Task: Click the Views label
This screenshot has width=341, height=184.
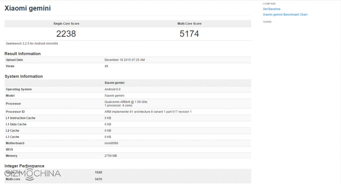Action: coord(10,66)
